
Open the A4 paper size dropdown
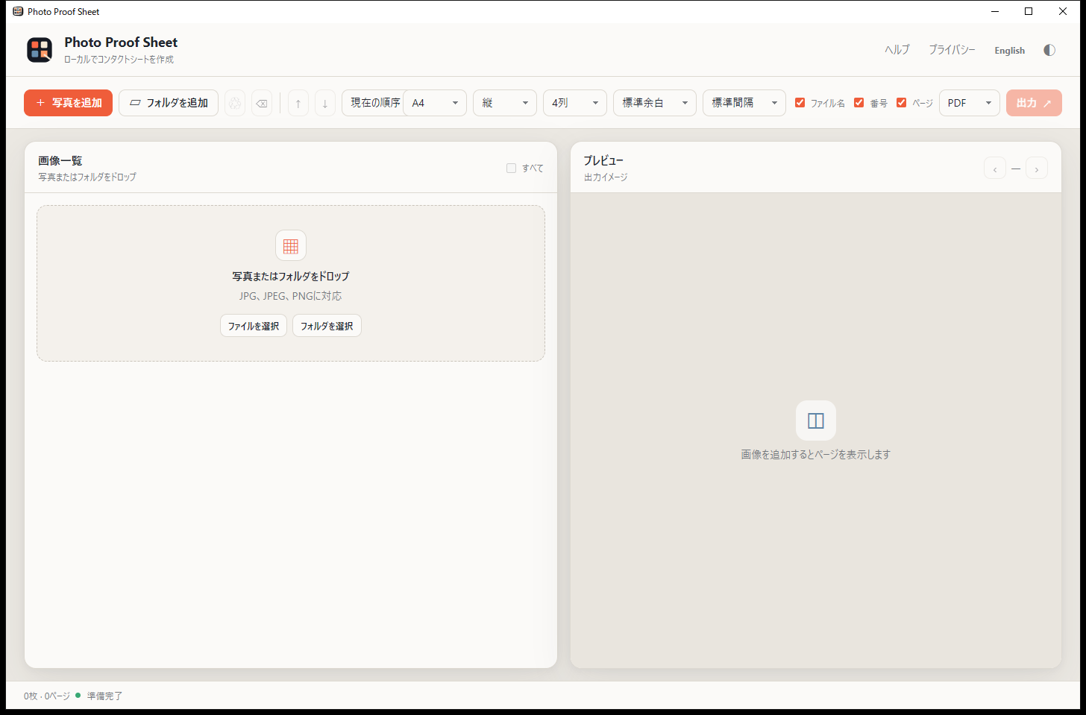(435, 103)
